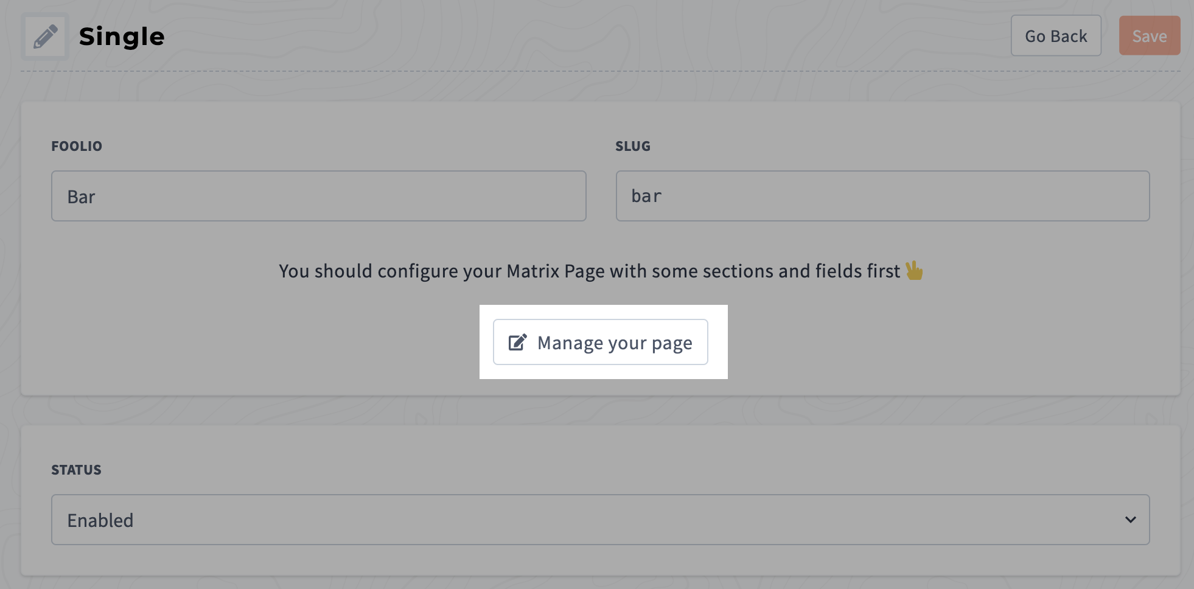Expand the Status dropdown chevron arrow
1194x589 pixels.
(1130, 520)
